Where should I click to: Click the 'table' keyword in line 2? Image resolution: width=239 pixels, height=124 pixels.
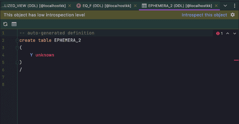click(45, 40)
